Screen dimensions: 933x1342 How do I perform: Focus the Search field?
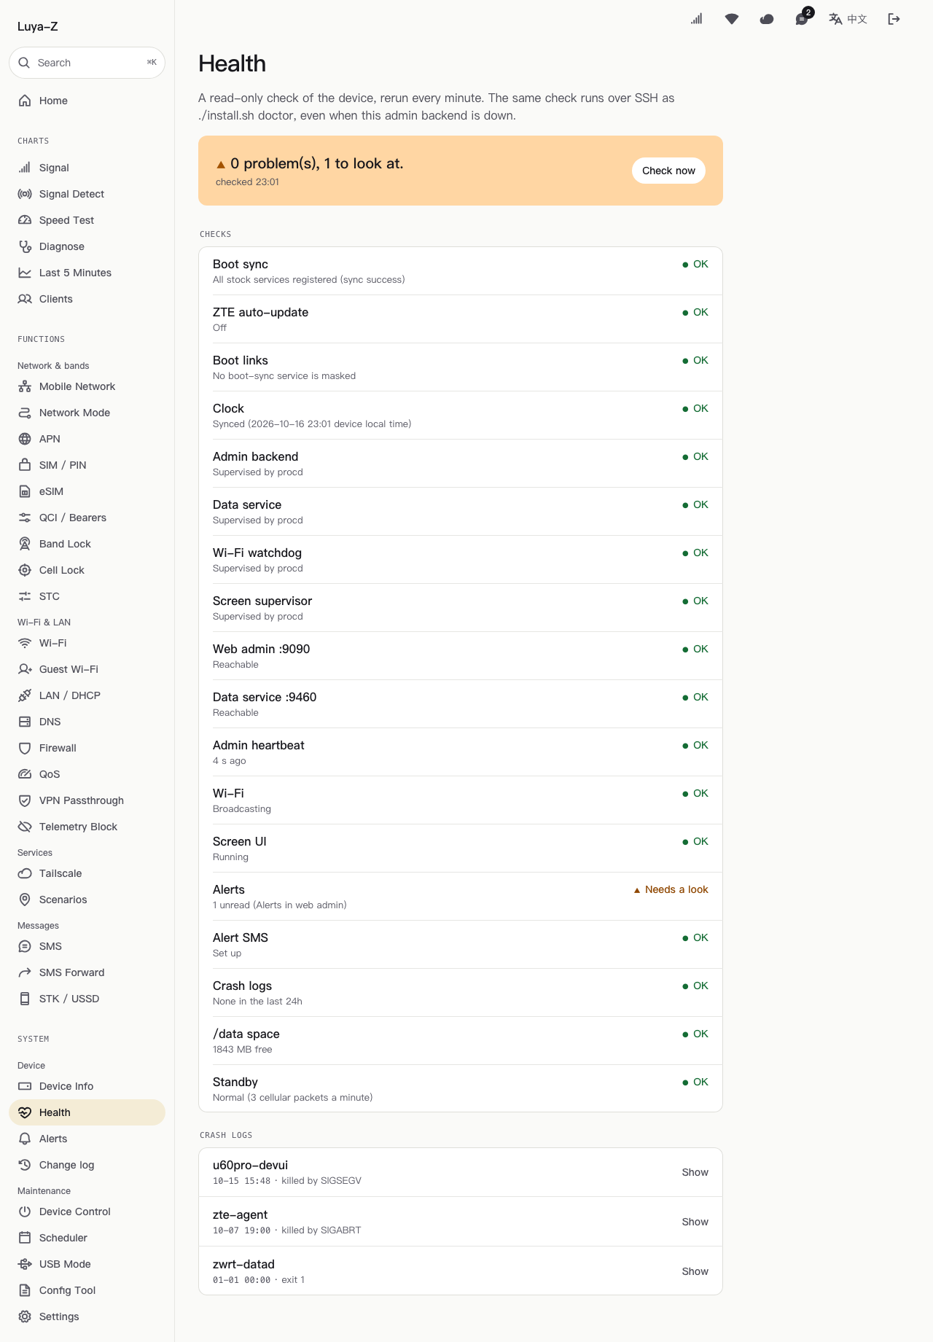pyautogui.click(x=87, y=63)
